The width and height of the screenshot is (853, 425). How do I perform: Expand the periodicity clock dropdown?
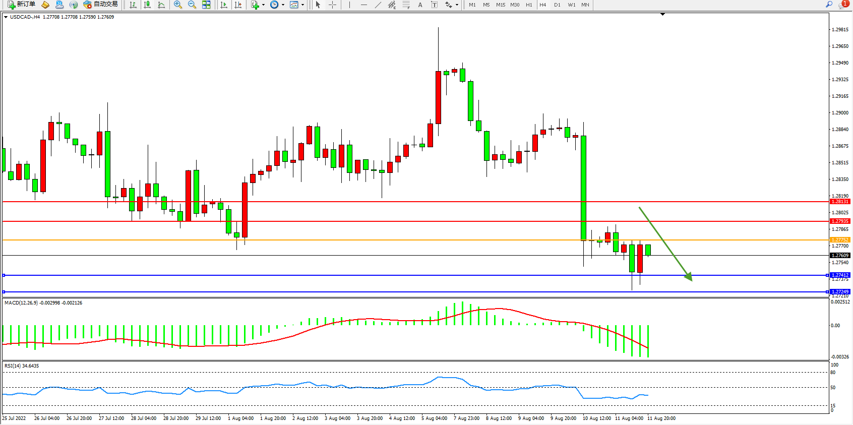click(x=283, y=5)
